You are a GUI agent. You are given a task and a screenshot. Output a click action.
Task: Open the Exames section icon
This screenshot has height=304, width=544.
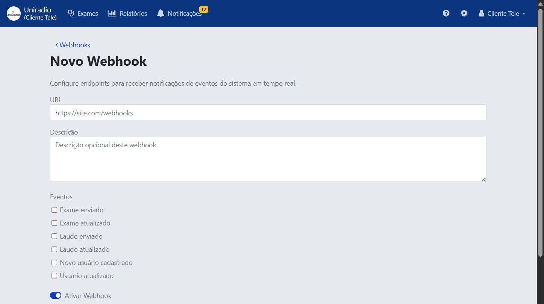[x=71, y=13]
